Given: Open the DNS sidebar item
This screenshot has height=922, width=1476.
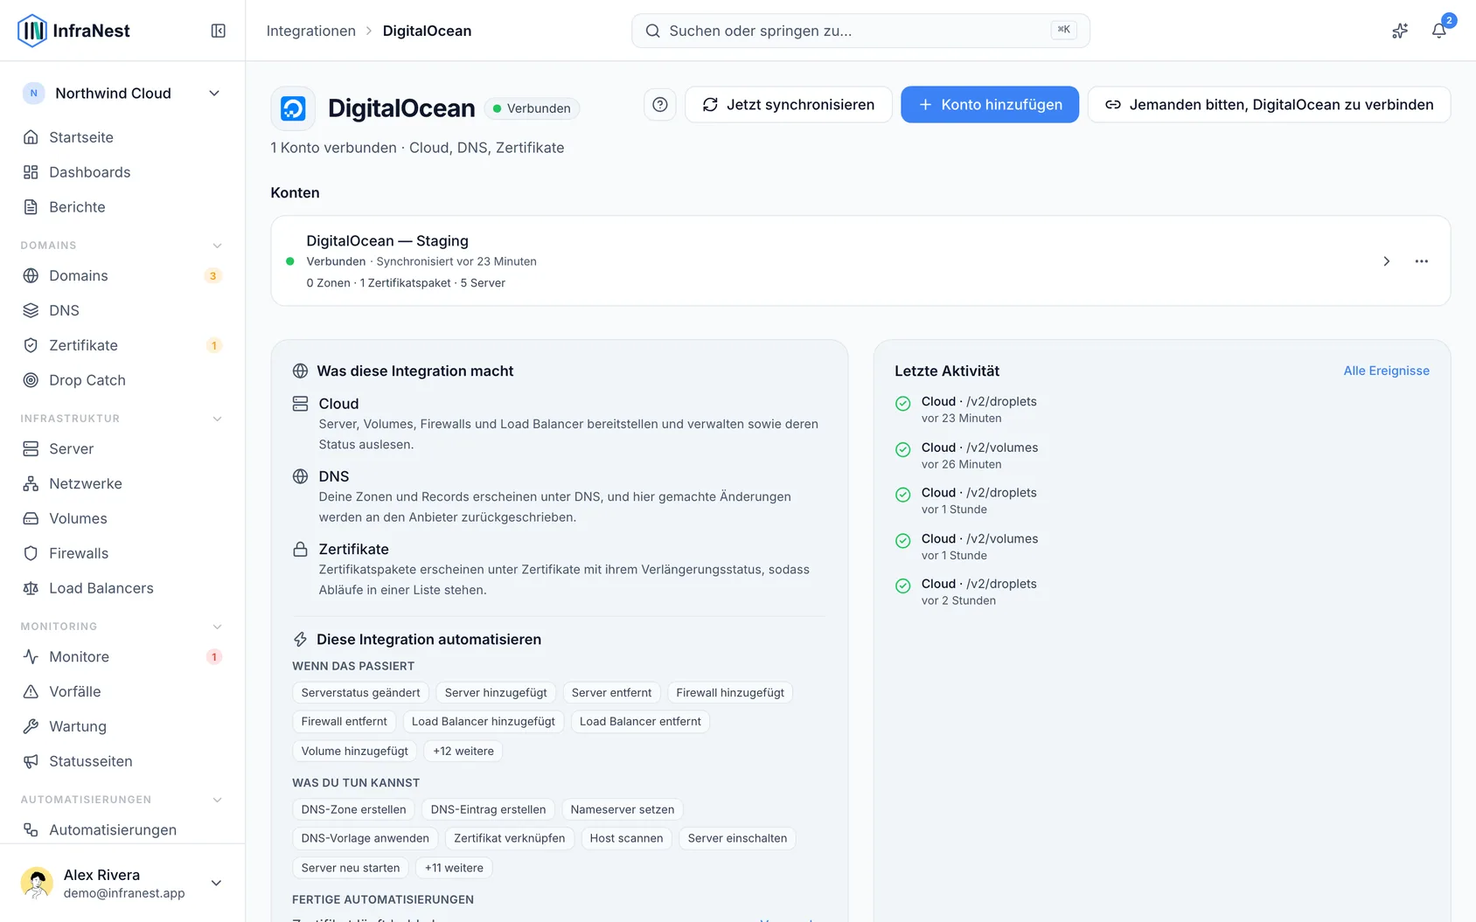Looking at the screenshot, I should point(122,310).
